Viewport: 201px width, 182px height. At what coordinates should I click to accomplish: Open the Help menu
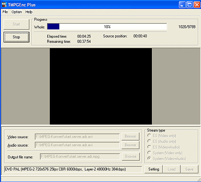[x=29, y=12]
